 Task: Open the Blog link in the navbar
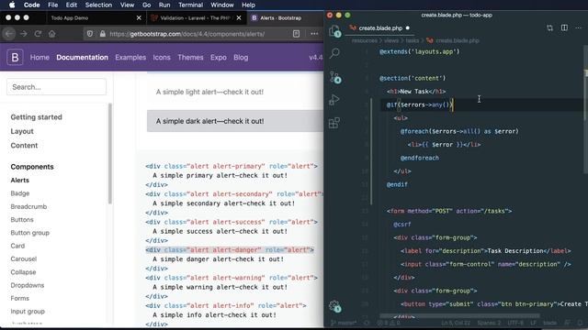[x=241, y=57]
